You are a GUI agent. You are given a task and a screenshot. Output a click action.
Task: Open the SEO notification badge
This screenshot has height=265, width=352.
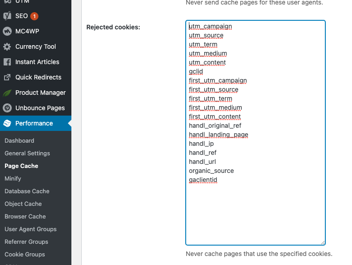coord(34,16)
